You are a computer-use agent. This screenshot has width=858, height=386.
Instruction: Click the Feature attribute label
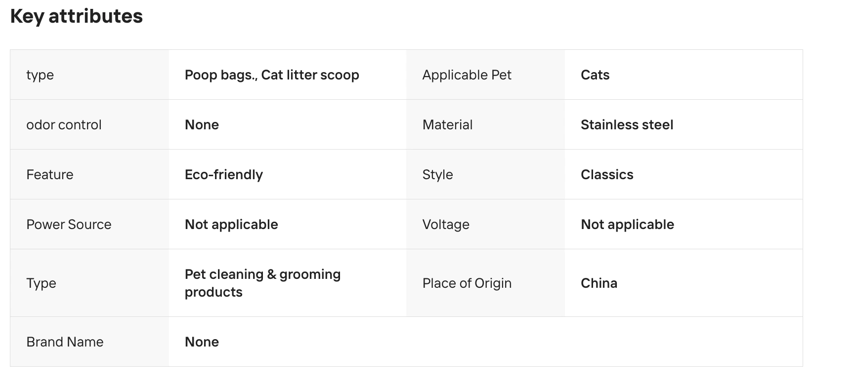pos(49,175)
